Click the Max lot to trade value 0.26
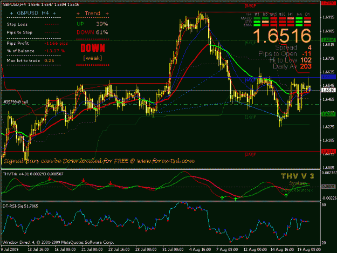This screenshot has height=253, width=337. 49,60
